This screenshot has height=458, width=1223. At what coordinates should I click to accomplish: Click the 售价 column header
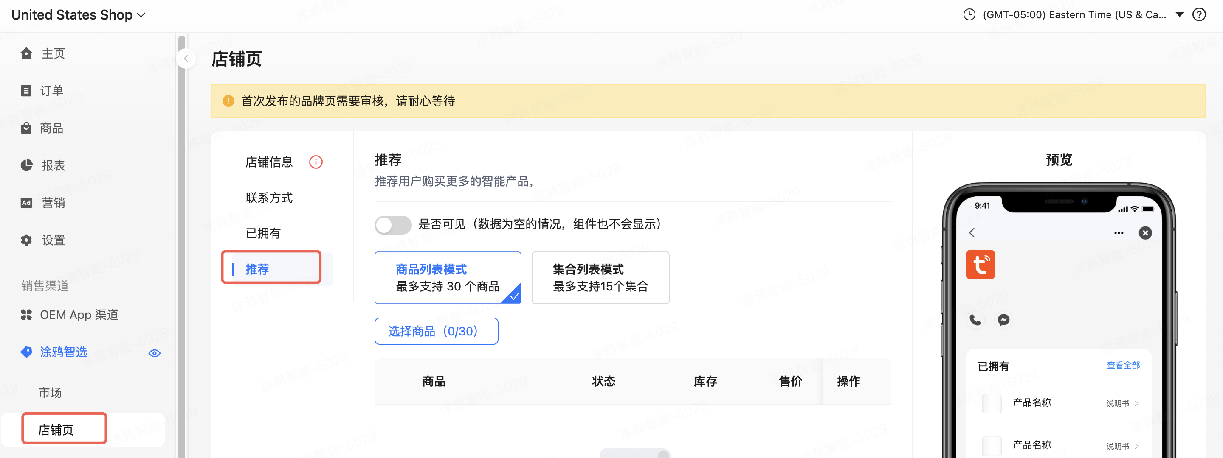pos(790,381)
